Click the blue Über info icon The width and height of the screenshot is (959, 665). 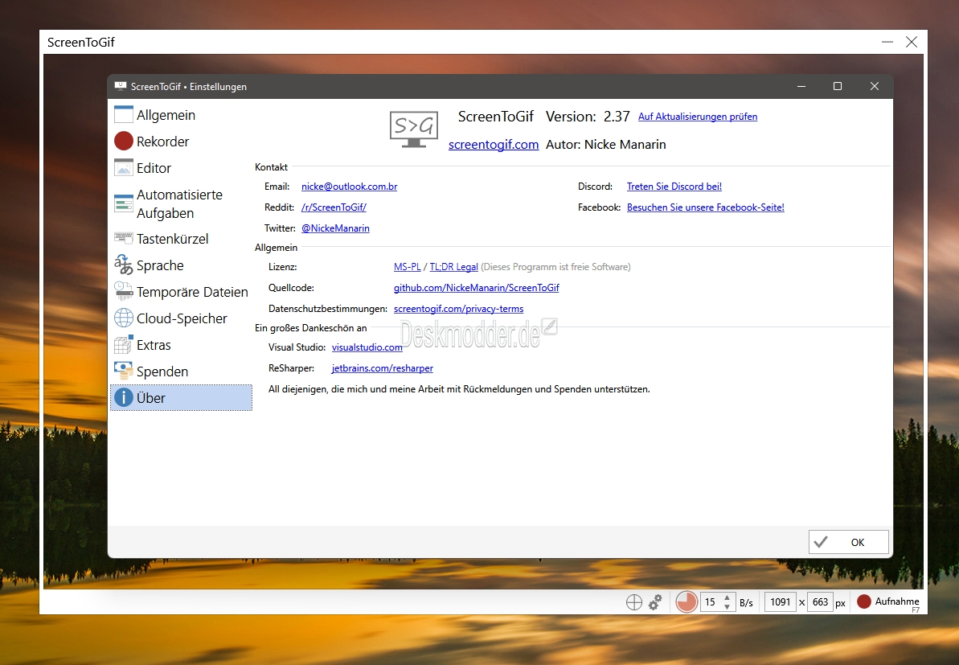(124, 398)
